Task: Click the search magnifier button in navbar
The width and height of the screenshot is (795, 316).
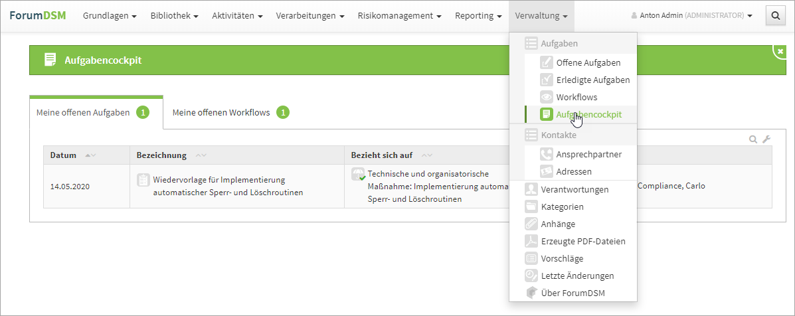Action: [775, 16]
